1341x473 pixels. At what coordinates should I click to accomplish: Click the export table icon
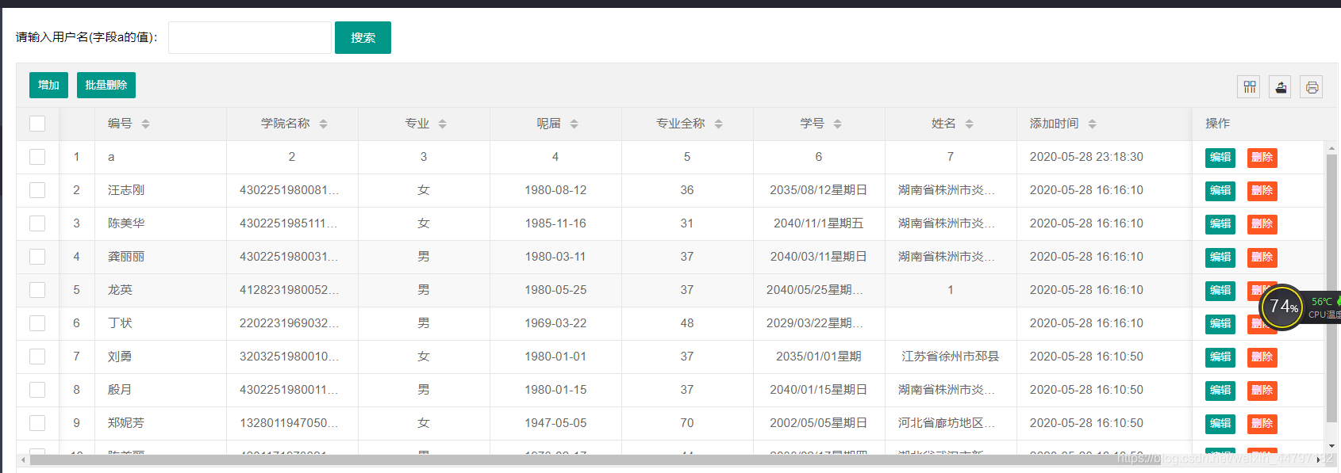point(1281,87)
